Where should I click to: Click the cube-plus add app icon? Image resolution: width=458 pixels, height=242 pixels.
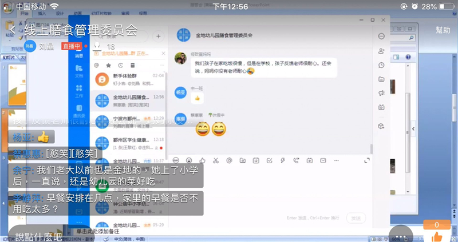pyautogui.click(x=381, y=126)
